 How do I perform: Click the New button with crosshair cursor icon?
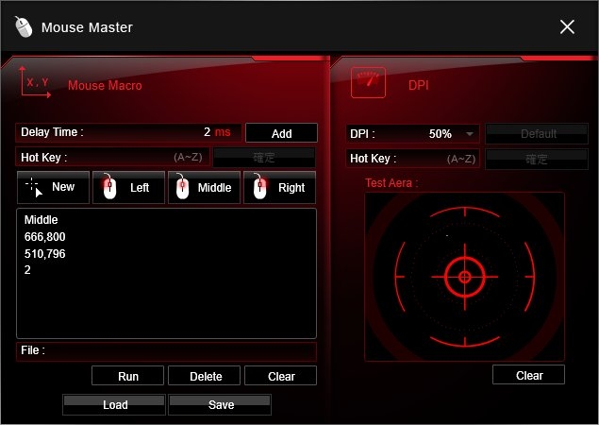[x=53, y=187]
